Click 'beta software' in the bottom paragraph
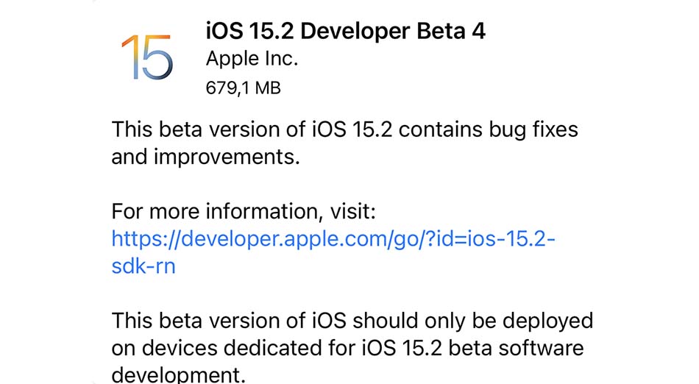Viewport: 699px width, 384px height. point(517,348)
